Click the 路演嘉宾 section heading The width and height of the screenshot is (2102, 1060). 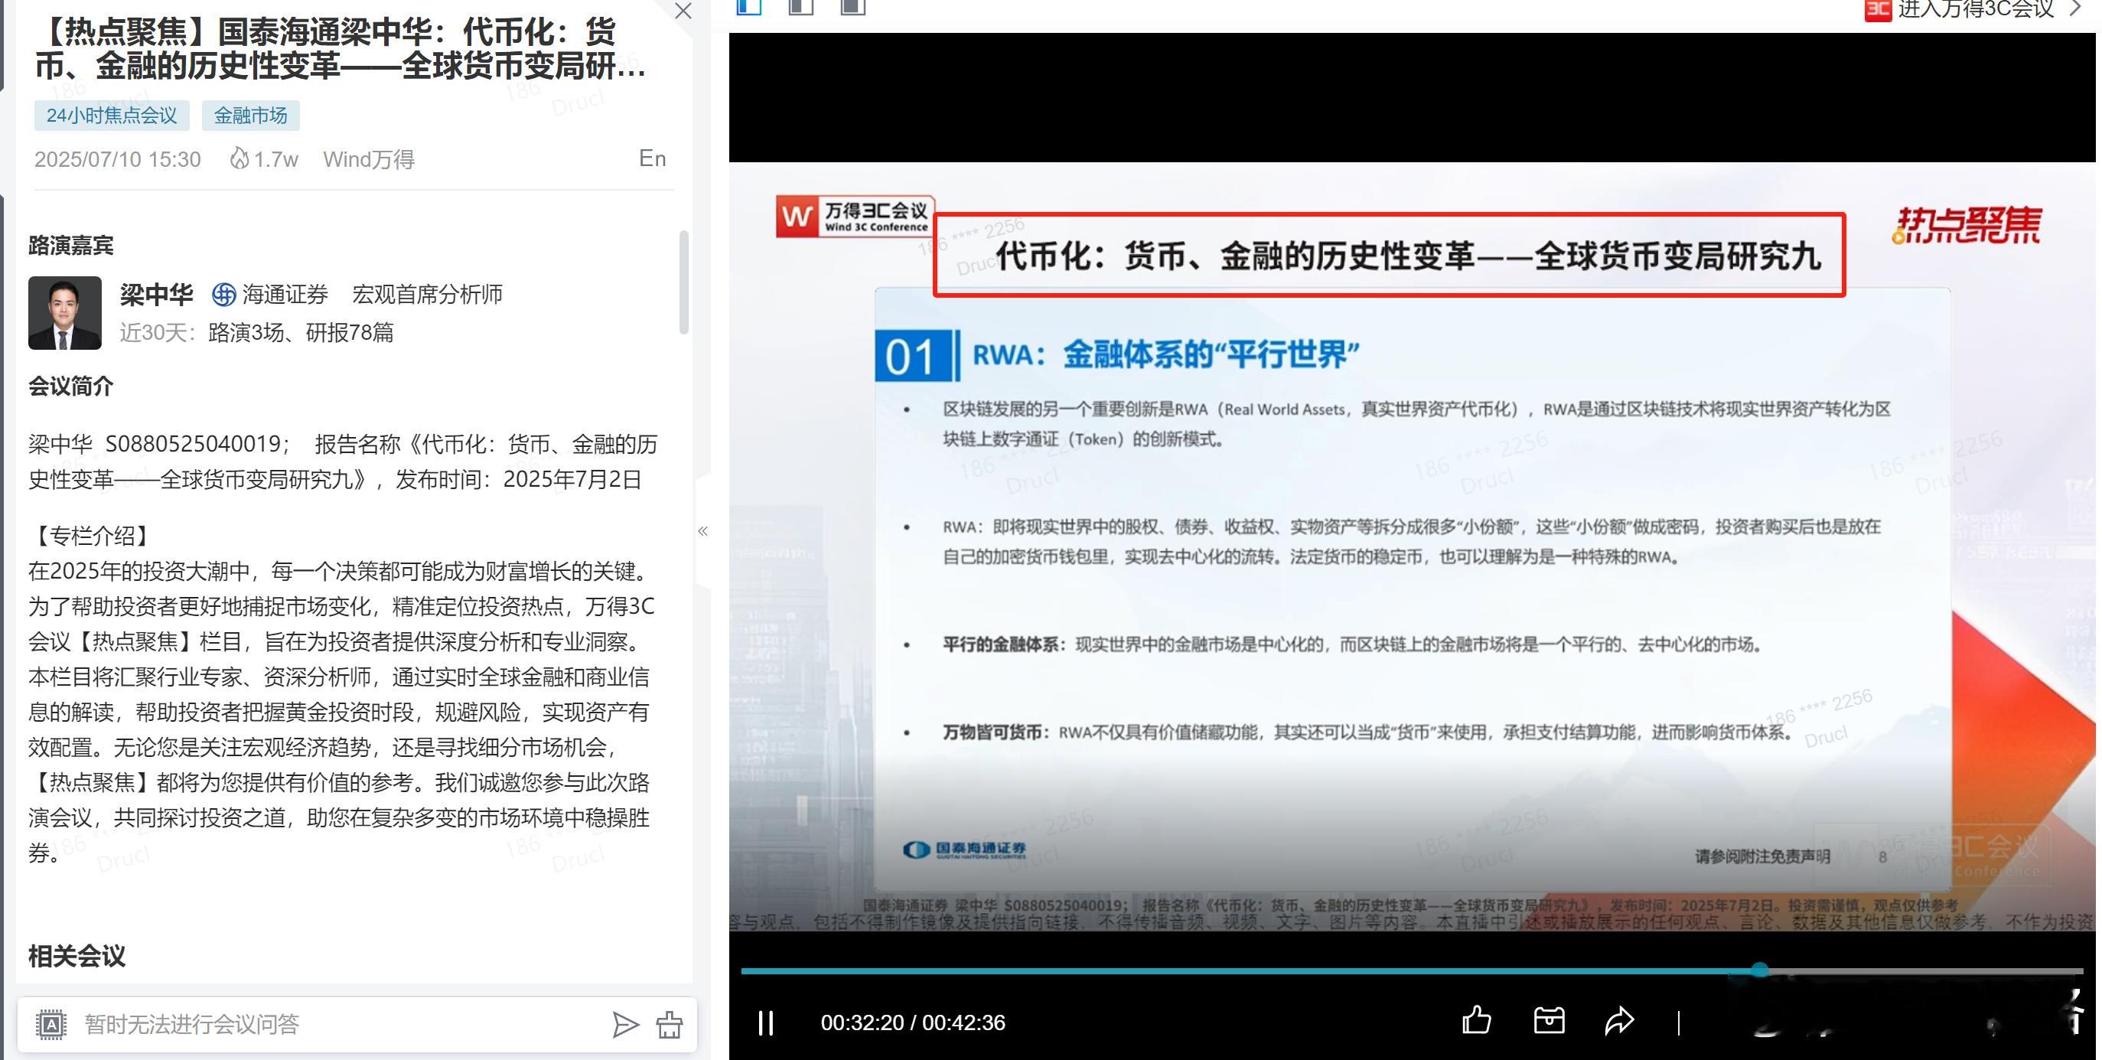coord(71,246)
